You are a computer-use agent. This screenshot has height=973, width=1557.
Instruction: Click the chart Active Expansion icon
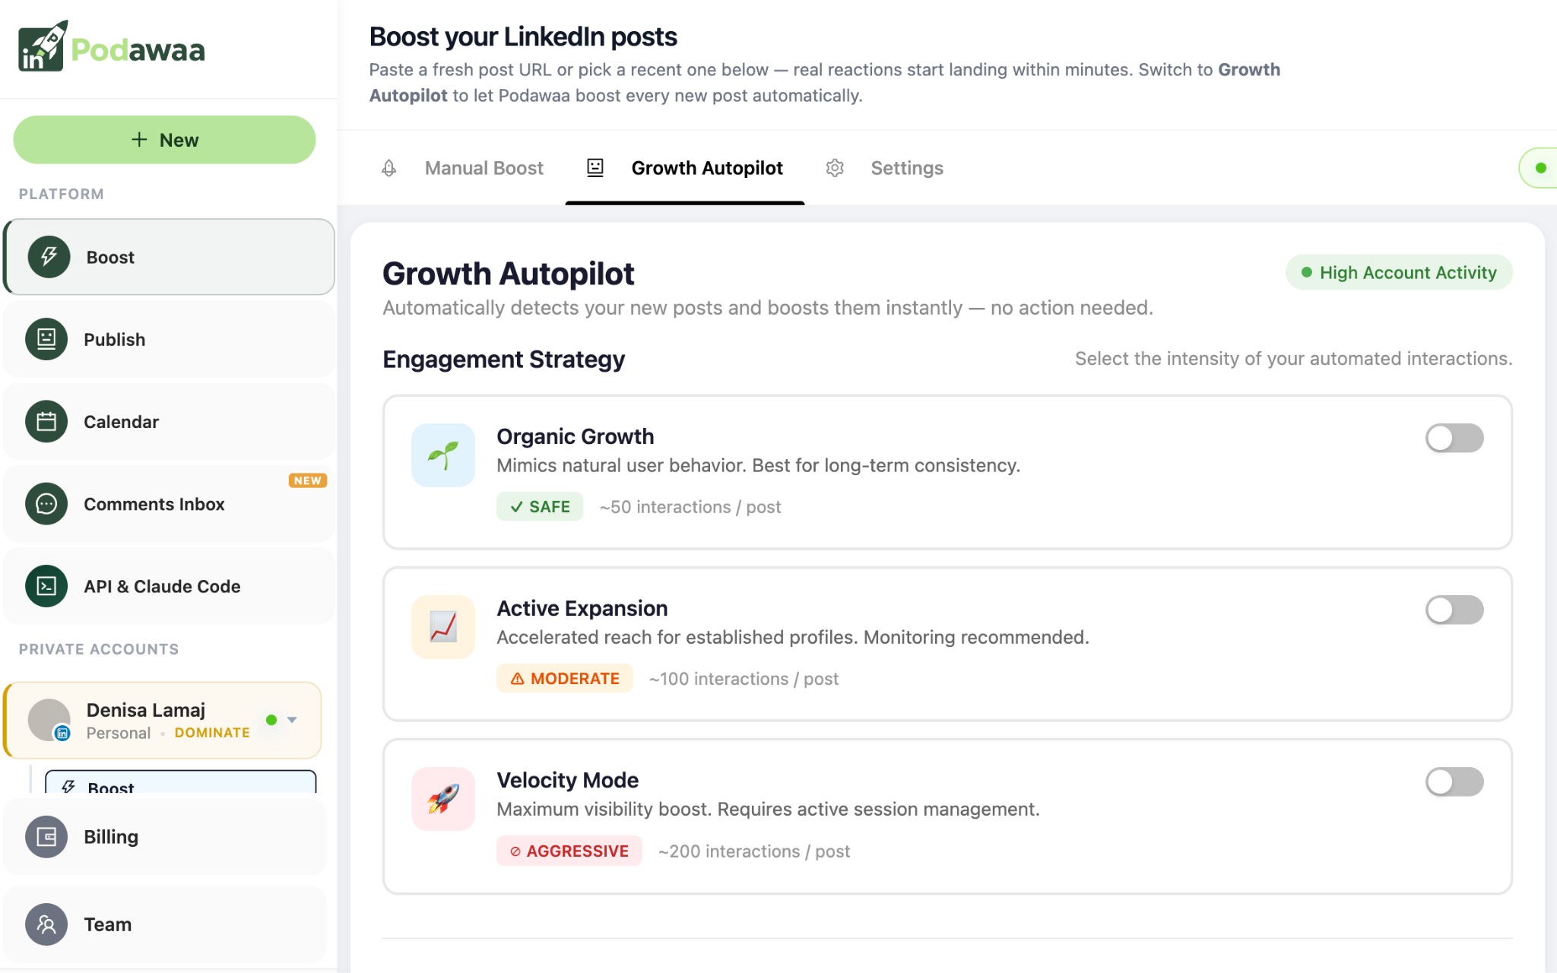pyautogui.click(x=443, y=627)
